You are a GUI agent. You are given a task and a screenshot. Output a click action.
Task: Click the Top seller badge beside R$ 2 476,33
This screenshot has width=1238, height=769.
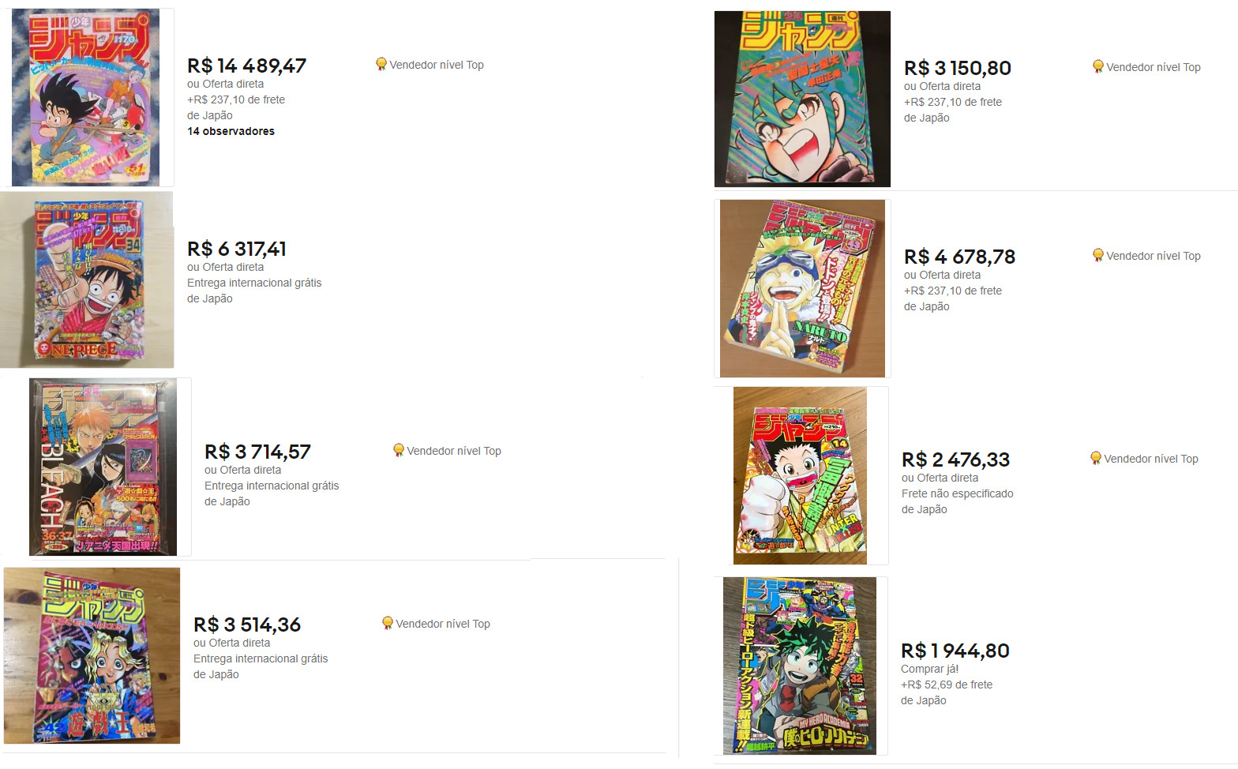click(x=1144, y=459)
